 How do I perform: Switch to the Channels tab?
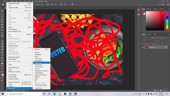pyautogui.click(x=149, y=34)
